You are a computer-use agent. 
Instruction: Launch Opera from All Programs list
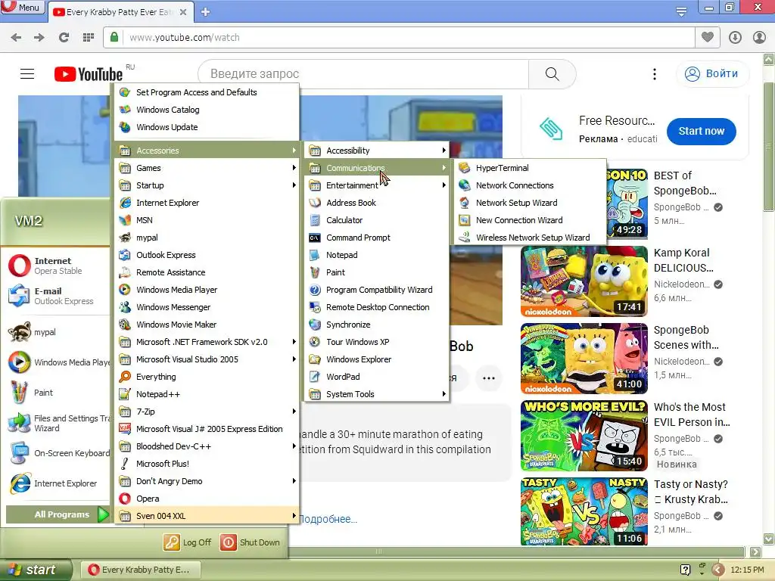[x=207, y=499]
